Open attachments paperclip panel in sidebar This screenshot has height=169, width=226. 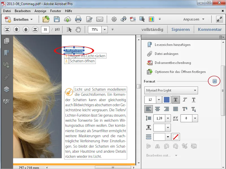tap(6, 77)
